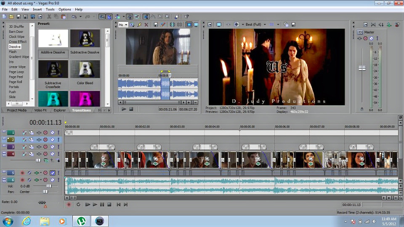404x227 pixels.
Task: Open video preview Project Video Properties icon
Action: point(210,24)
